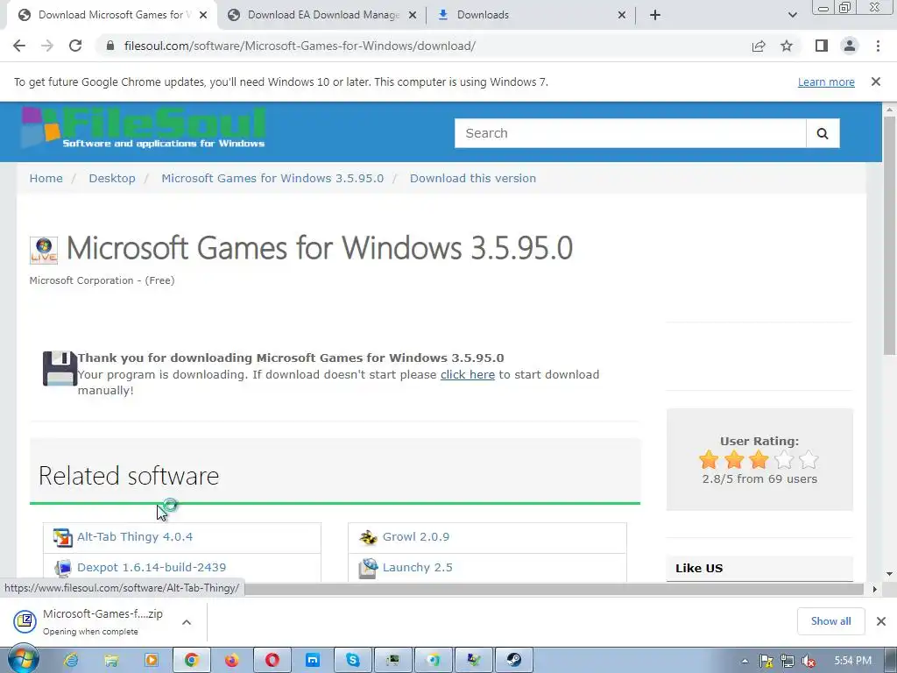Viewport: 897px width, 673px height.
Task: Open the Launchy 2.5 link
Action: tap(418, 567)
